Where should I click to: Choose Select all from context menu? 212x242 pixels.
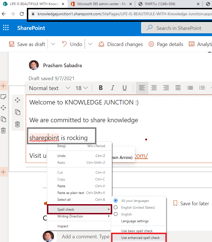point(79,200)
